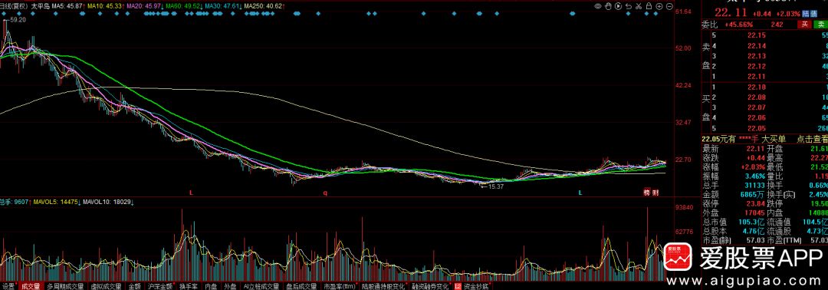Screen dimensions: 828x290
Task: Select the 市盈率(ttm) tab
Action: point(339,286)
